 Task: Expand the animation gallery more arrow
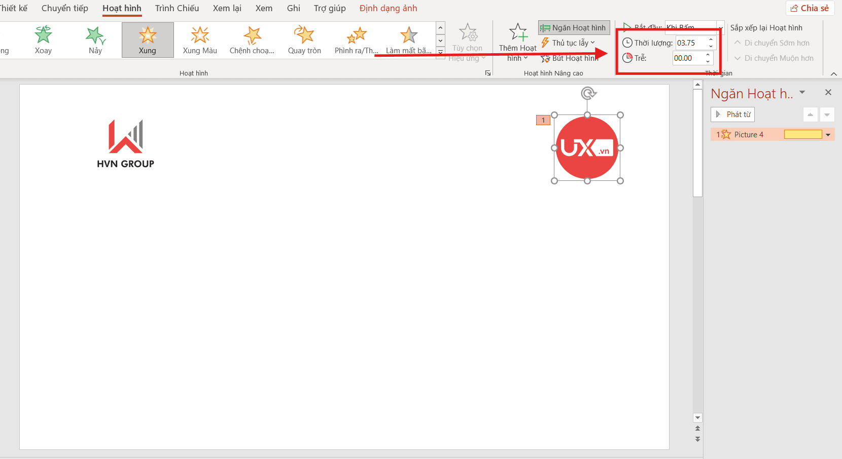(x=440, y=52)
